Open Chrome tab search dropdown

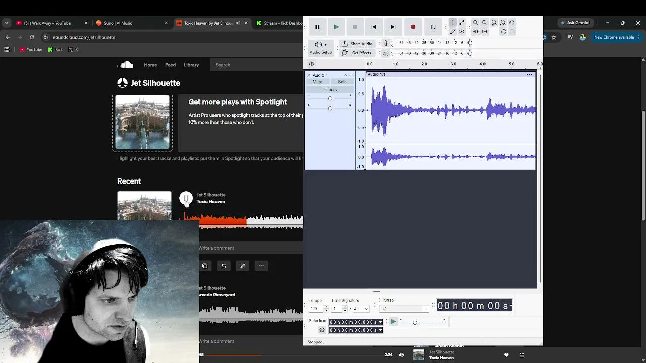coord(7,23)
